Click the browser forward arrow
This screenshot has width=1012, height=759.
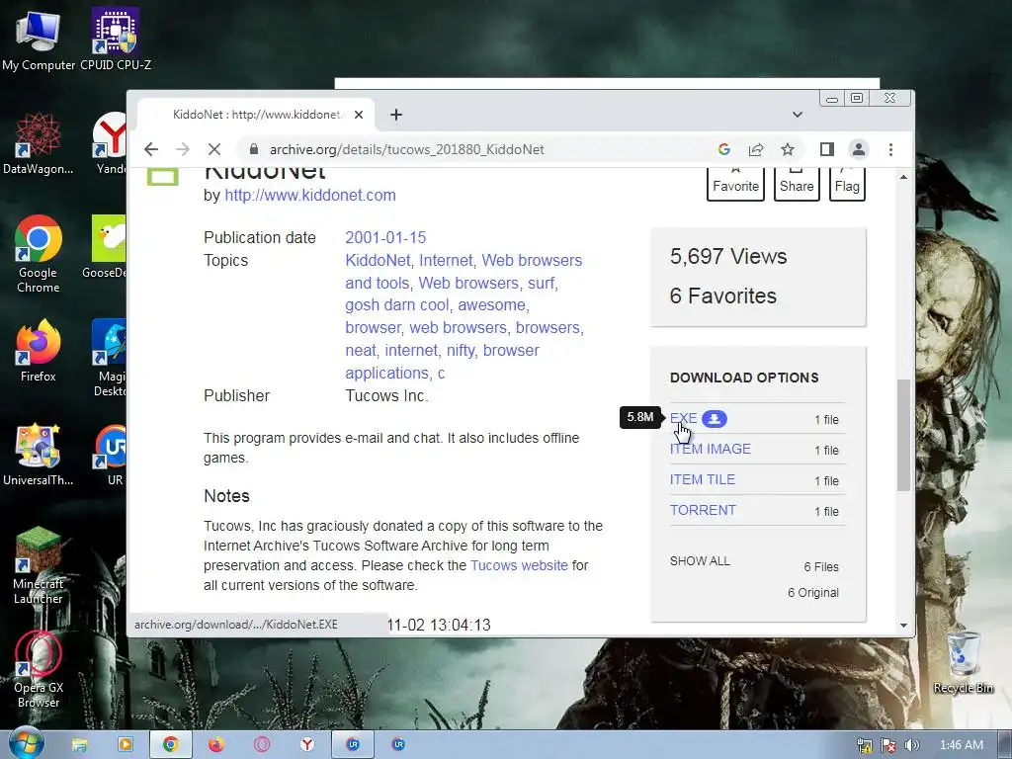[183, 150]
